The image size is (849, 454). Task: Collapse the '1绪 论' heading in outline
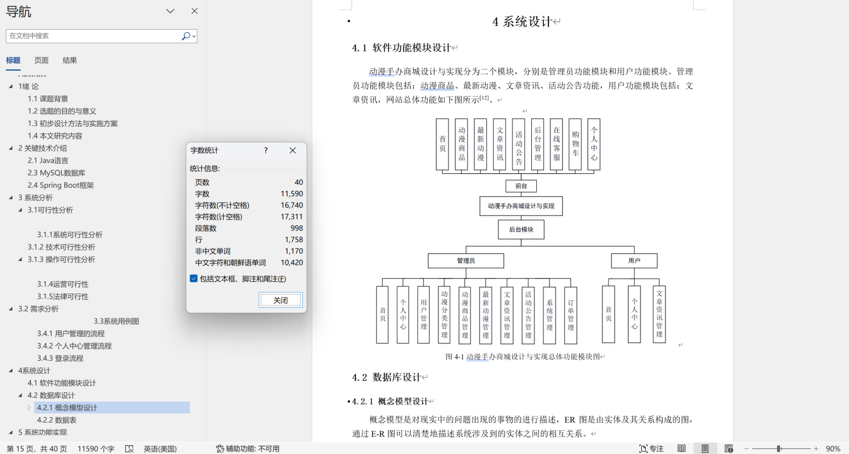tap(11, 86)
